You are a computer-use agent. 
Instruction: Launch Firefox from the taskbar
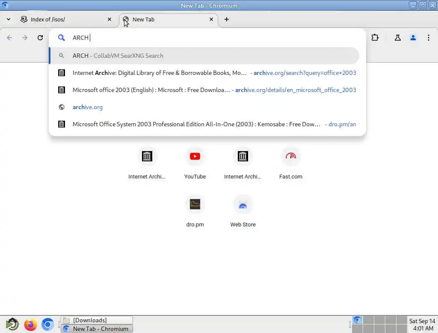point(30,324)
